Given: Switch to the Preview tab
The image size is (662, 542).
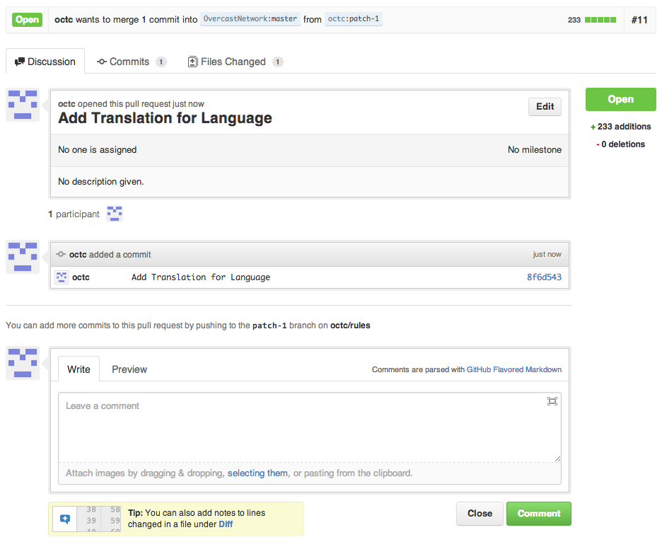Looking at the screenshot, I should (129, 369).
